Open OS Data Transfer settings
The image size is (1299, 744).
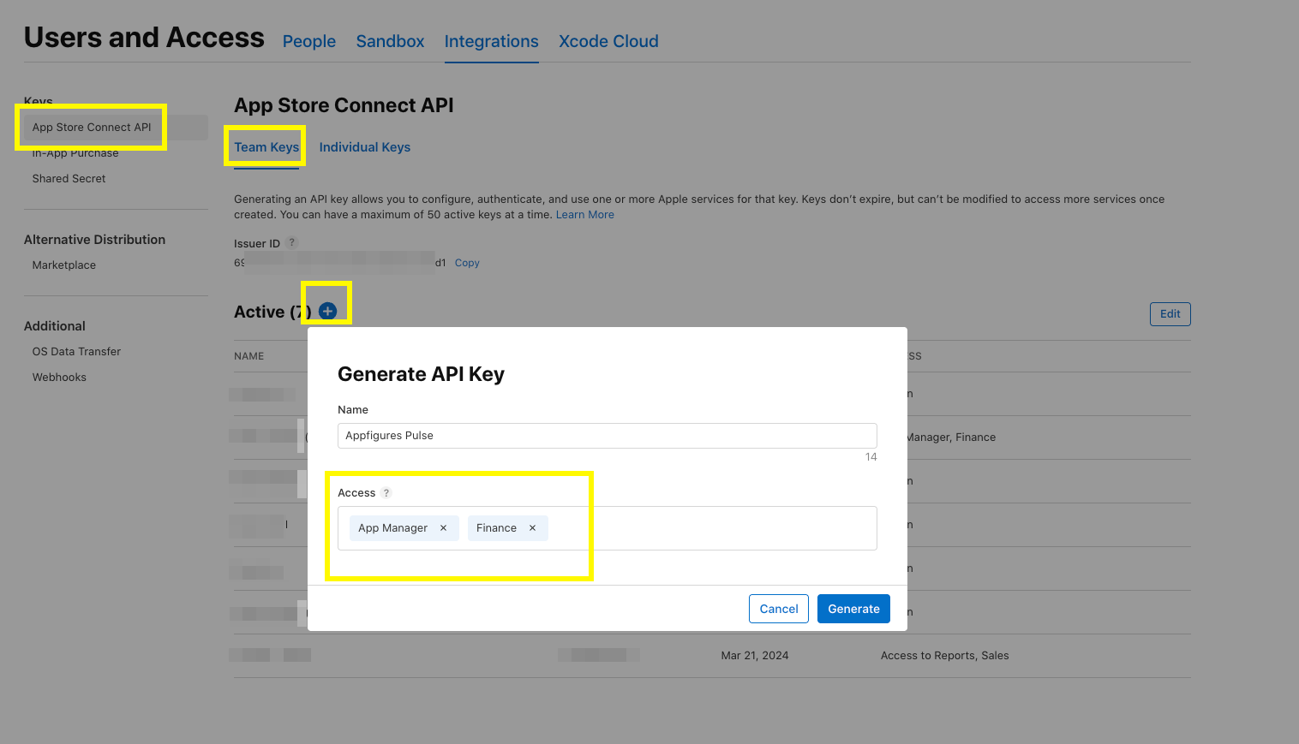tap(76, 351)
